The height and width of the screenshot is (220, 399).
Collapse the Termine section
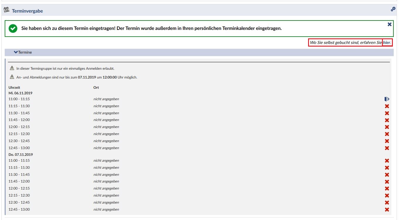(x=23, y=52)
